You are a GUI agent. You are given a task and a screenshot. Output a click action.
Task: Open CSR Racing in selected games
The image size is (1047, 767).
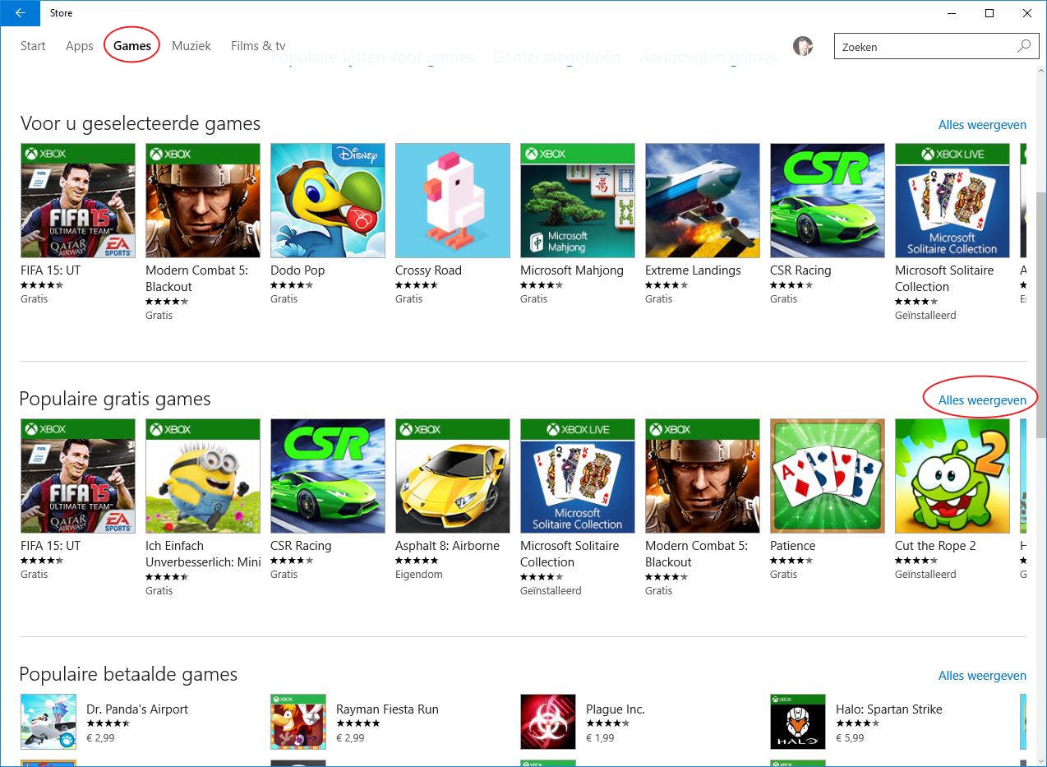[x=828, y=201]
